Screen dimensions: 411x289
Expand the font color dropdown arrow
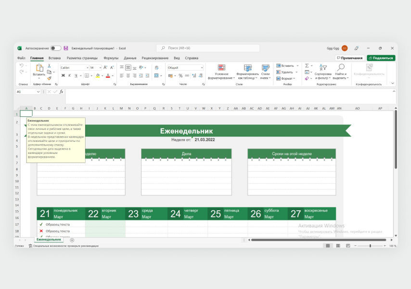tap(113, 75)
